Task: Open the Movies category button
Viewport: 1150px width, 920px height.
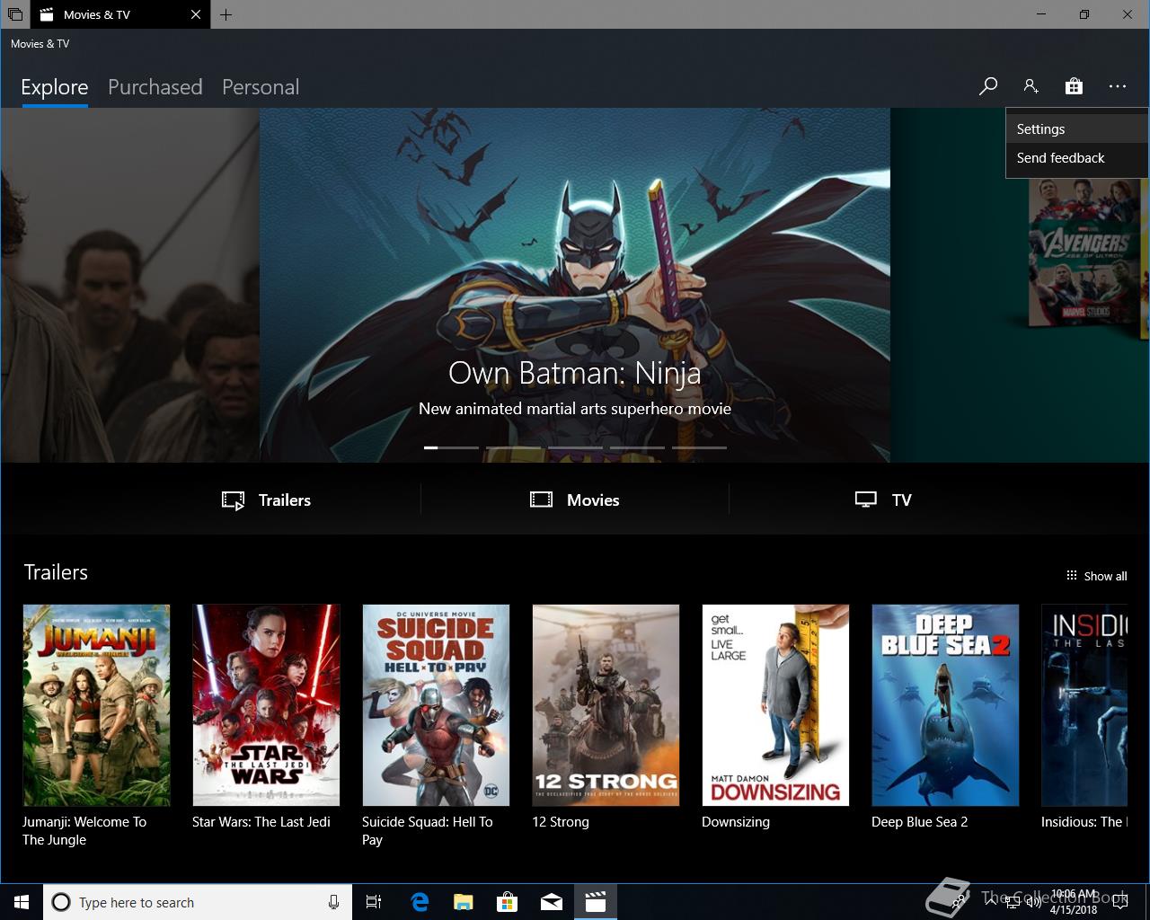Action: click(x=575, y=500)
